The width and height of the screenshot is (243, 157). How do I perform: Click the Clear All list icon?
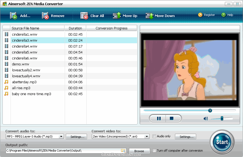[84, 16]
